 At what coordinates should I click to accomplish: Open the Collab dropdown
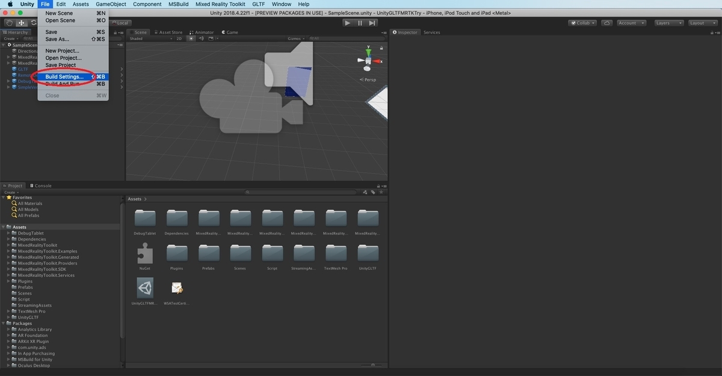click(x=582, y=23)
